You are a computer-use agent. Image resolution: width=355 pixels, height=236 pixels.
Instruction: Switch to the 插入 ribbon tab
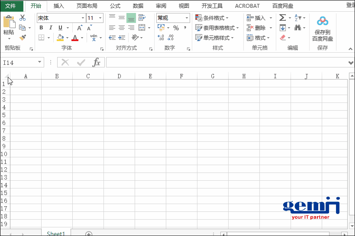tap(59, 6)
